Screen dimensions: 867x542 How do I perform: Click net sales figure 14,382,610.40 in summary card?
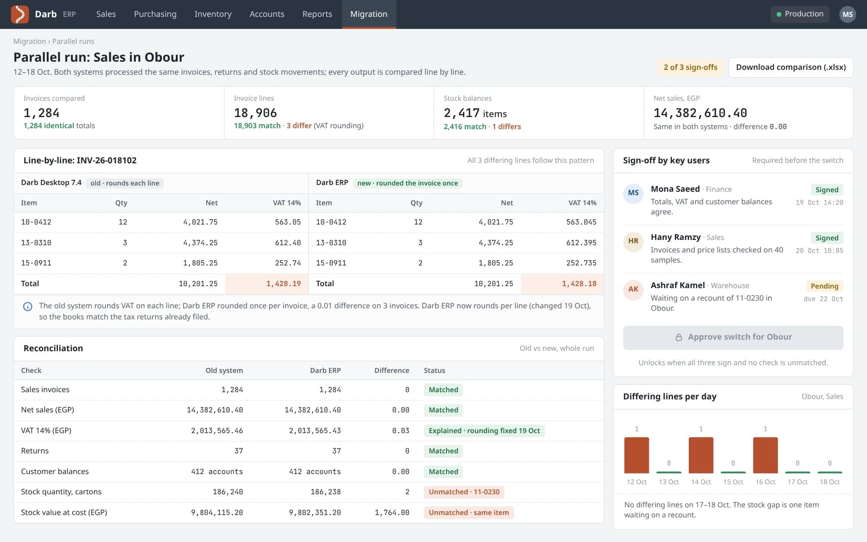[x=700, y=113]
